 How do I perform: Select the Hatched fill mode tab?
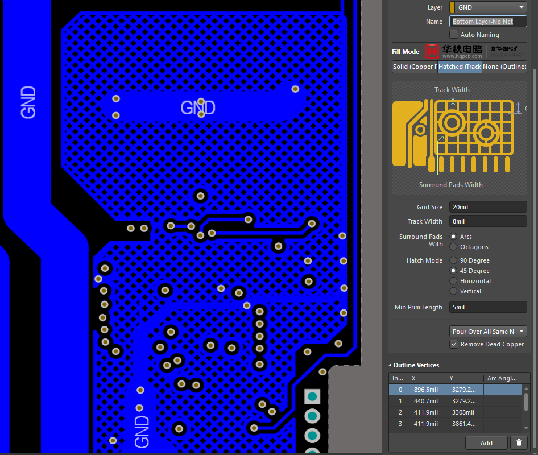[460, 67]
